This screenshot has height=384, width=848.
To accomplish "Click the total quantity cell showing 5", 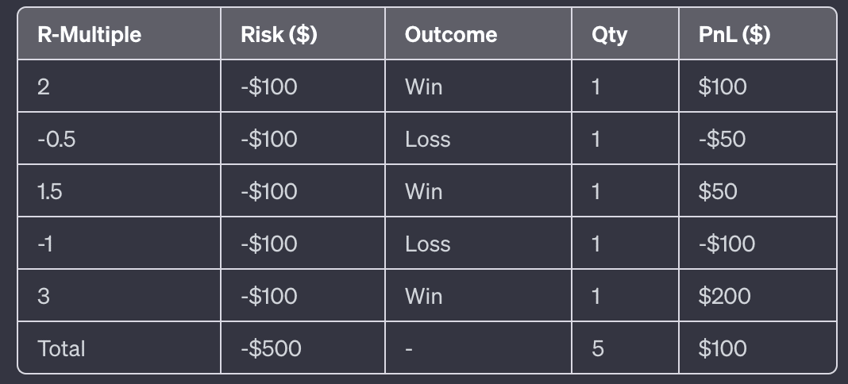I will pos(597,348).
